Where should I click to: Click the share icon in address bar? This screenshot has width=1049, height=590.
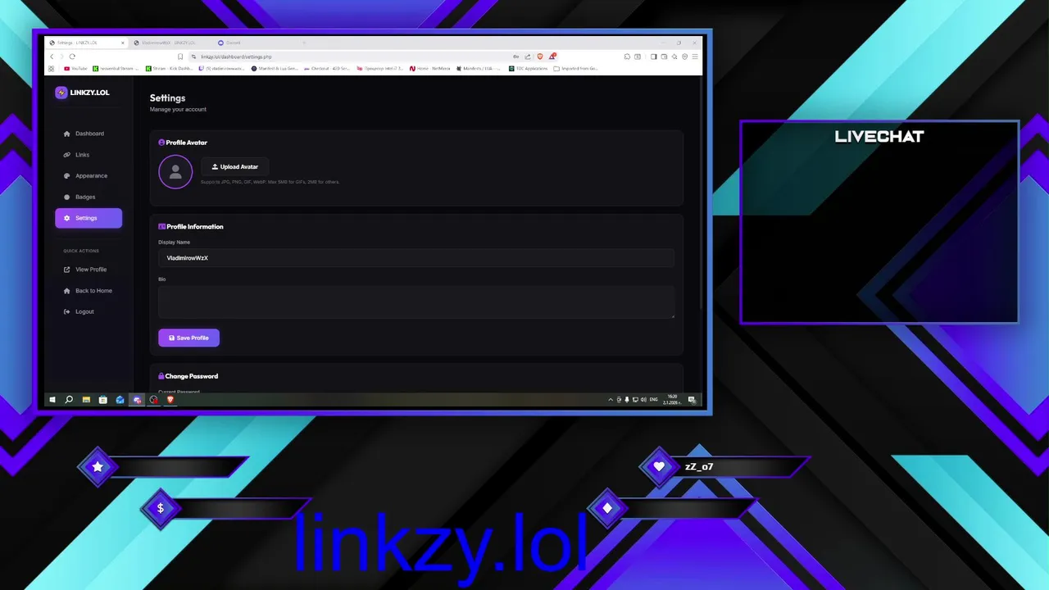528,57
